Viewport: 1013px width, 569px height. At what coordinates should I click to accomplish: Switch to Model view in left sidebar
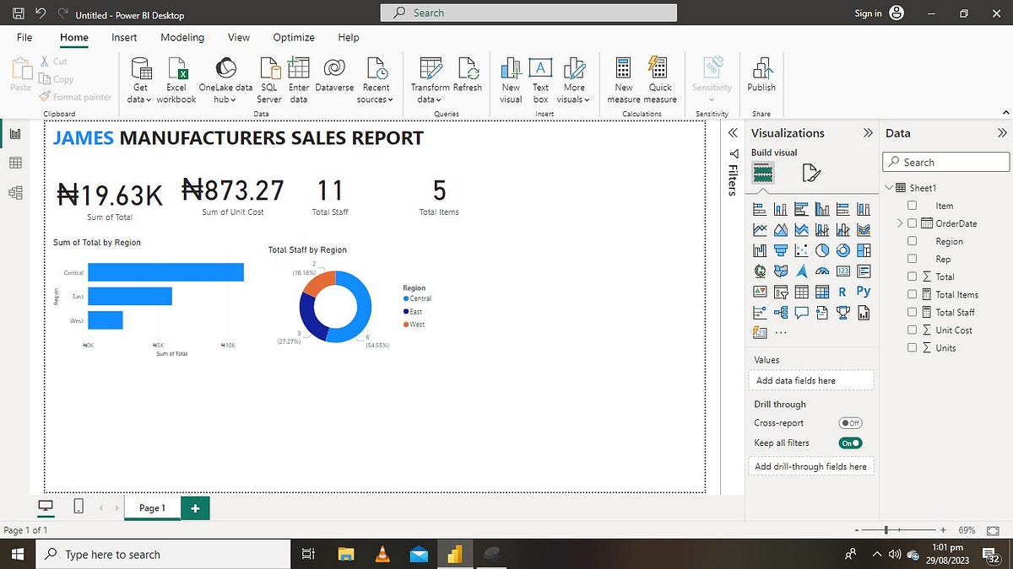point(15,192)
